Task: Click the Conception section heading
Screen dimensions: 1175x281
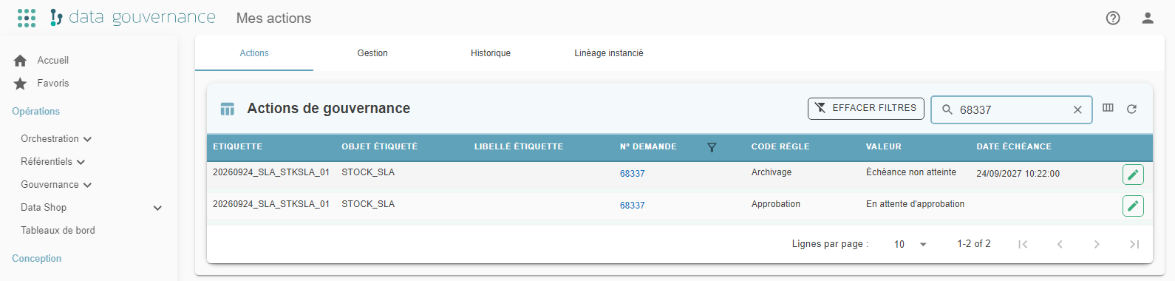Action: coord(36,259)
